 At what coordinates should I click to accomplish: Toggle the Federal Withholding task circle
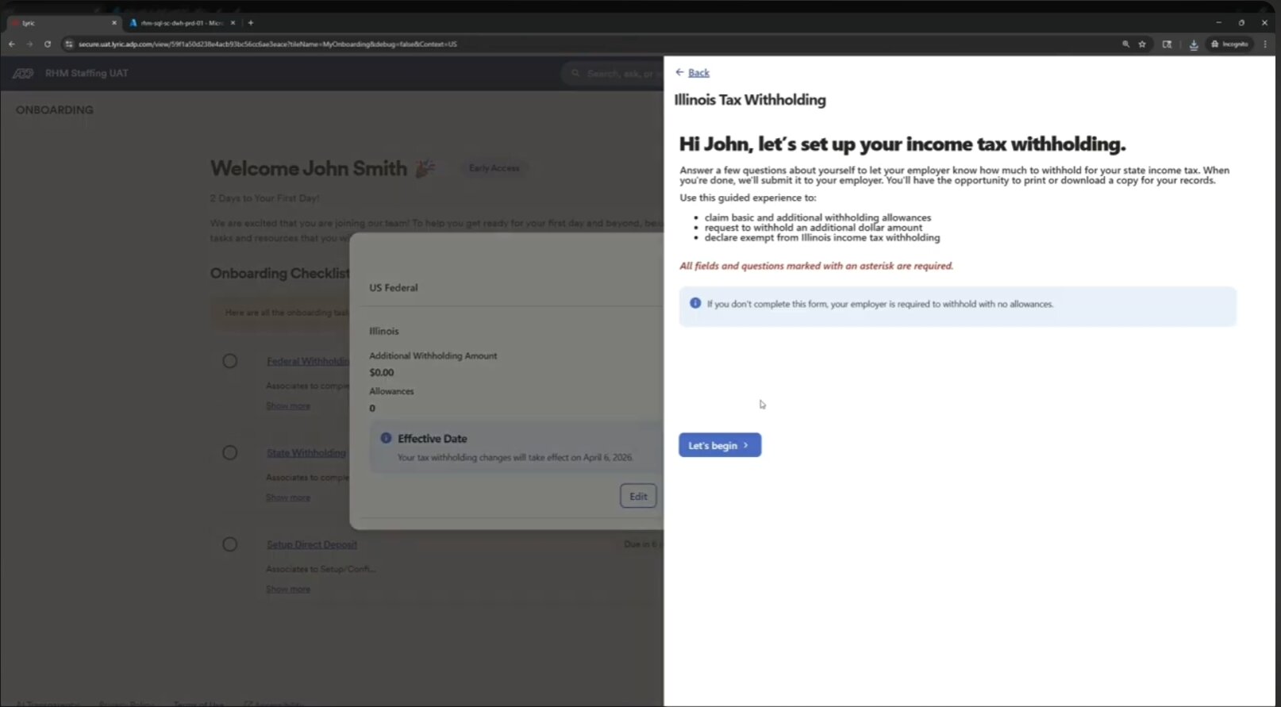tap(230, 361)
